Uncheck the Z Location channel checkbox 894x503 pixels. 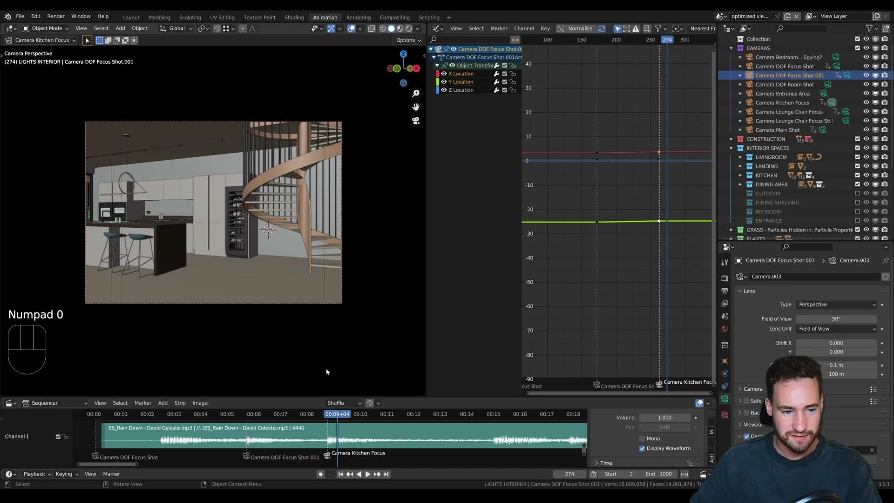(x=504, y=90)
